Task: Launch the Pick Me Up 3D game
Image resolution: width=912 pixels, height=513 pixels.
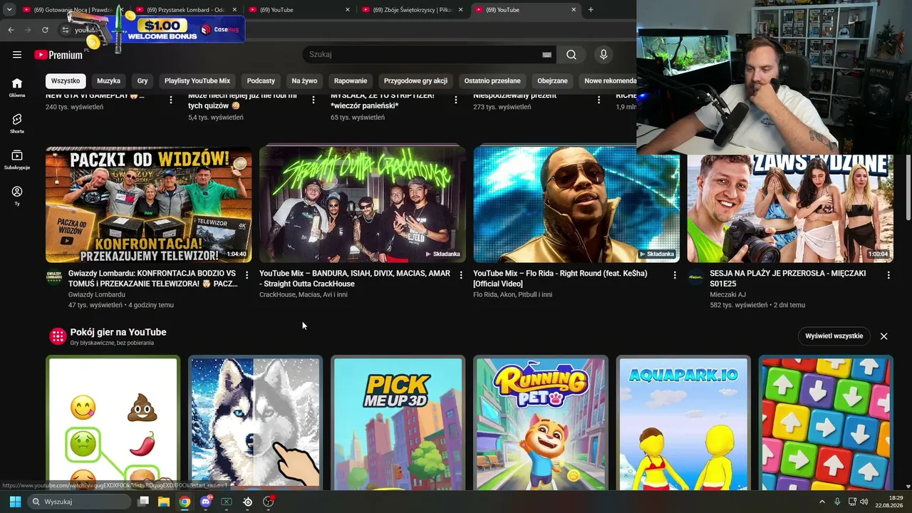Action: click(x=398, y=423)
